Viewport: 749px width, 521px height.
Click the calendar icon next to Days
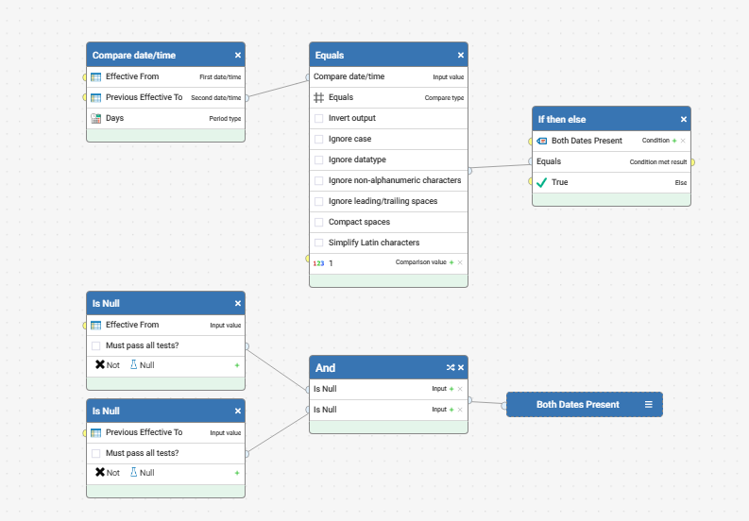point(95,118)
